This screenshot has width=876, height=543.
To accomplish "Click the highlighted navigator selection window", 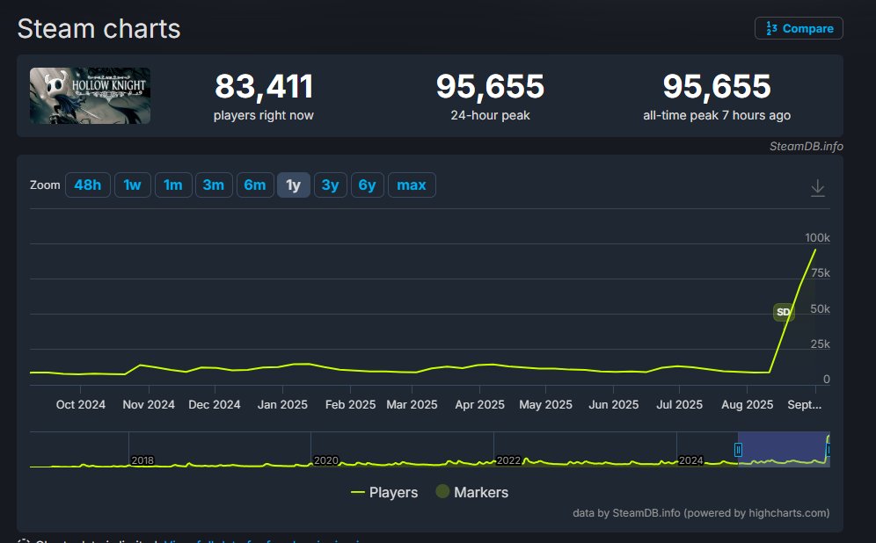I will coord(783,449).
